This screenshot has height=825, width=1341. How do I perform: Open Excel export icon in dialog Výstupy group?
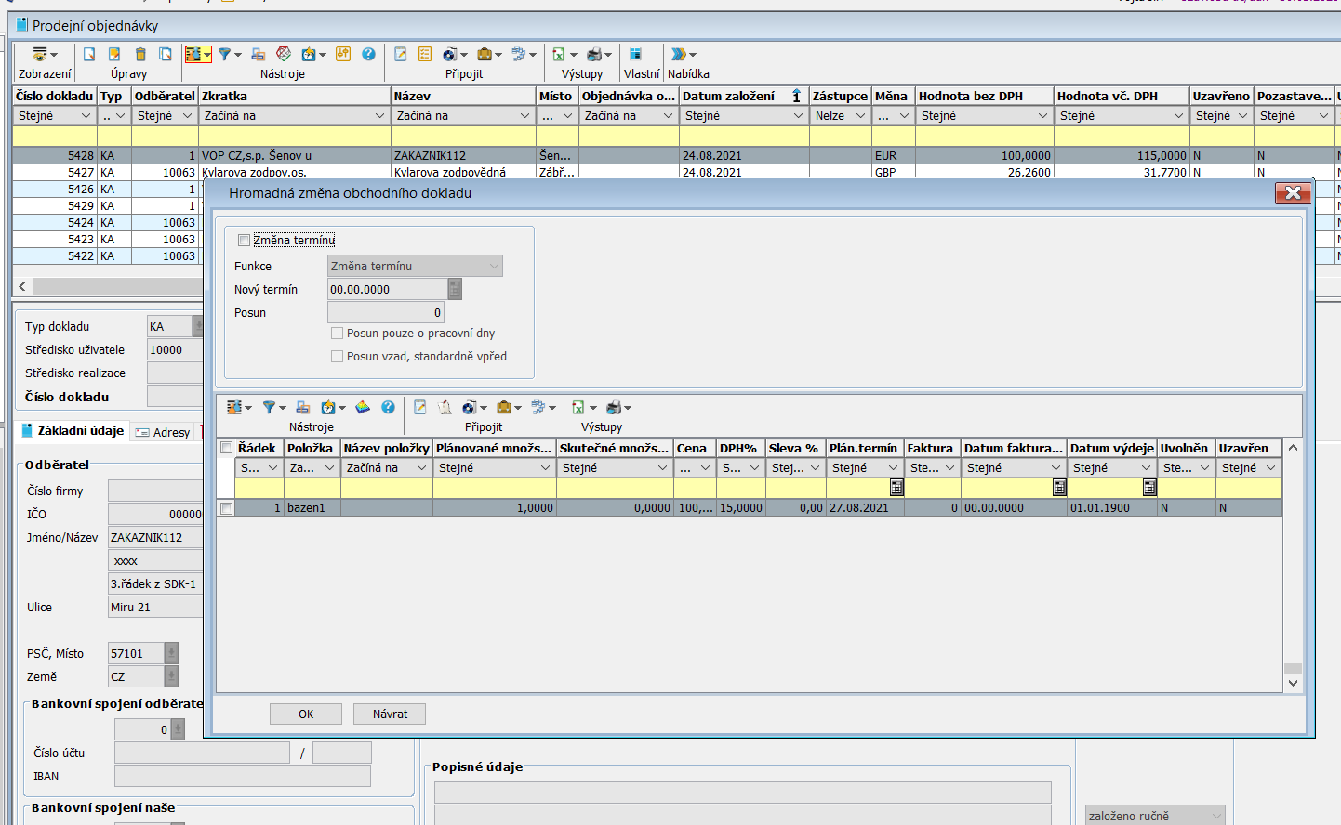(x=578, y=407)
